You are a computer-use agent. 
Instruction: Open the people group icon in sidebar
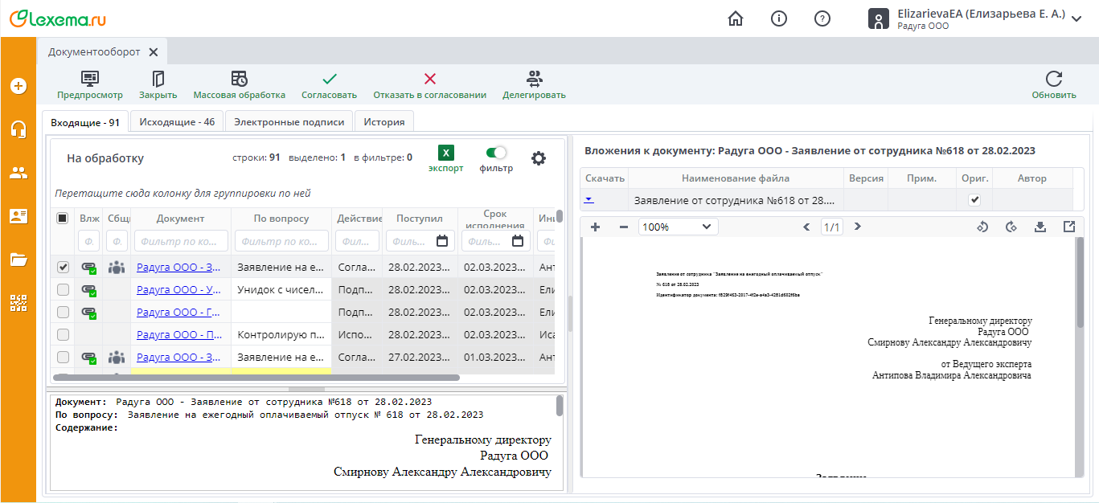point(18,172)
